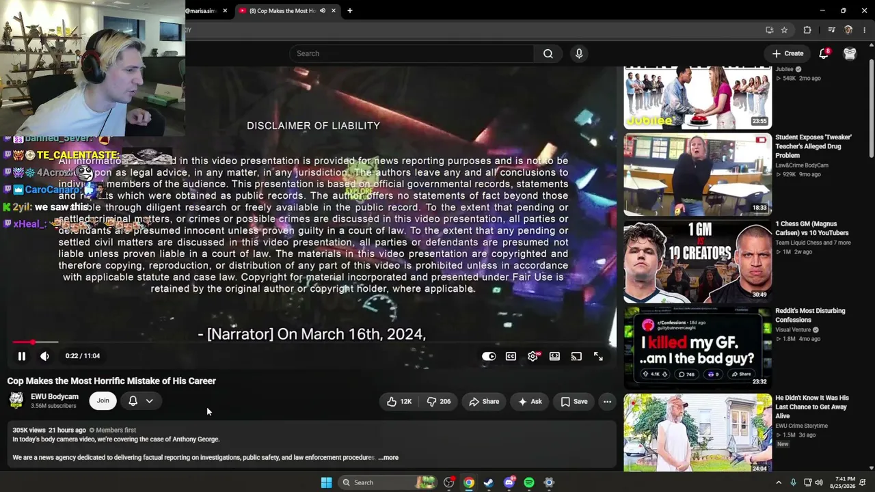The height and width of the screenshot is (492, 875).
Task: Enter full screen with the player icon
Action: coord(598,356)
